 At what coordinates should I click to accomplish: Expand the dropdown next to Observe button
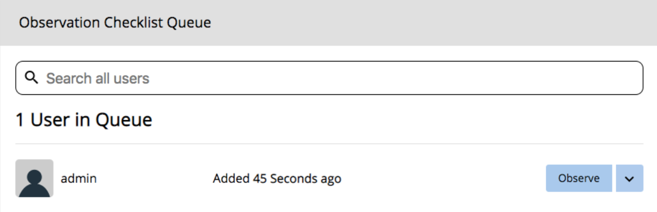(629, 178)
